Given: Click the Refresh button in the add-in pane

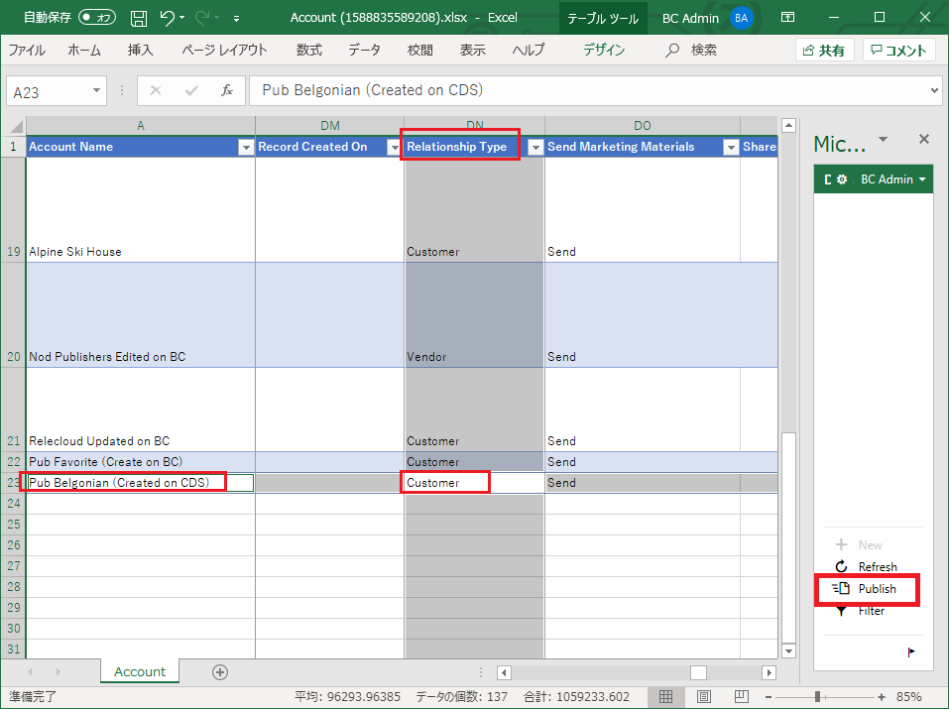Looking at the screenshot, I should click(x=866, y=567).
